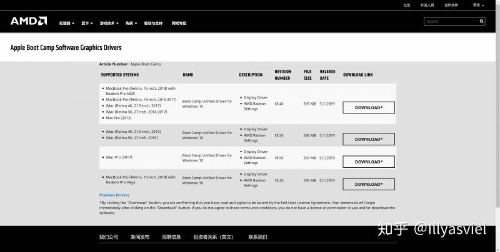500x252 pixels.
Task: Open the 我们公司 footer link
Action: (x=109, y=237)
